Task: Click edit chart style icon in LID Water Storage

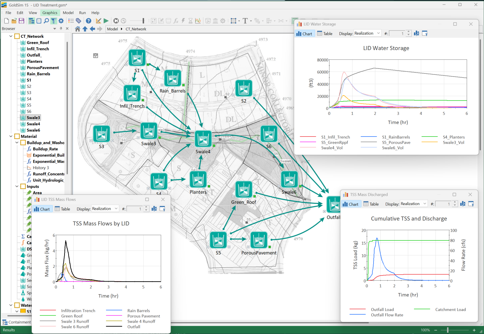Action: click(x=416, y=33)
